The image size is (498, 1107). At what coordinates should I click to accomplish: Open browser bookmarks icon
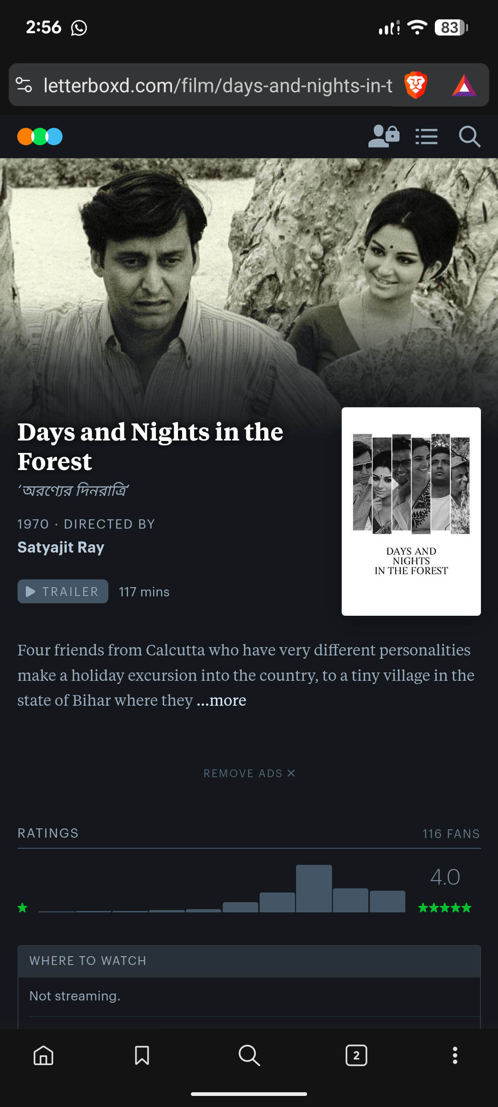point(142,1055)
